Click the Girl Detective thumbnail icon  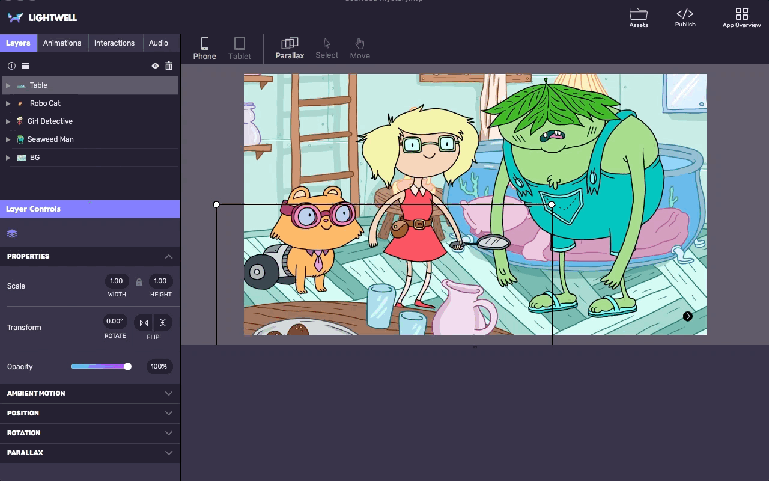(x=20, y=121)
